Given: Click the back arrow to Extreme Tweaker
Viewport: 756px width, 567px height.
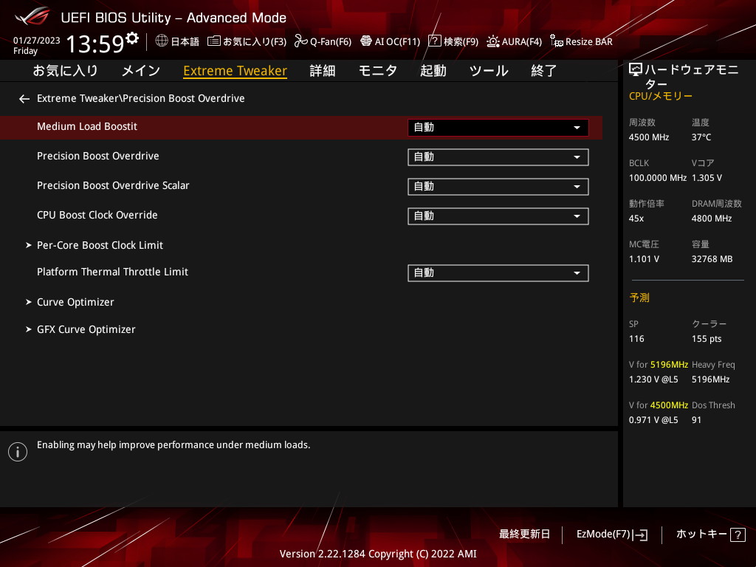Looking at the screenshot, I should tap(24, 98).
